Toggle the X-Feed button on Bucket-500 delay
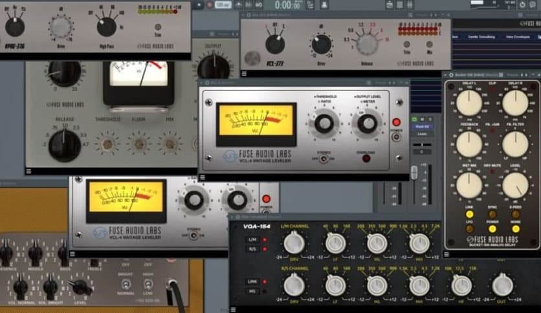541x313 pixels. tap(516, 215)
